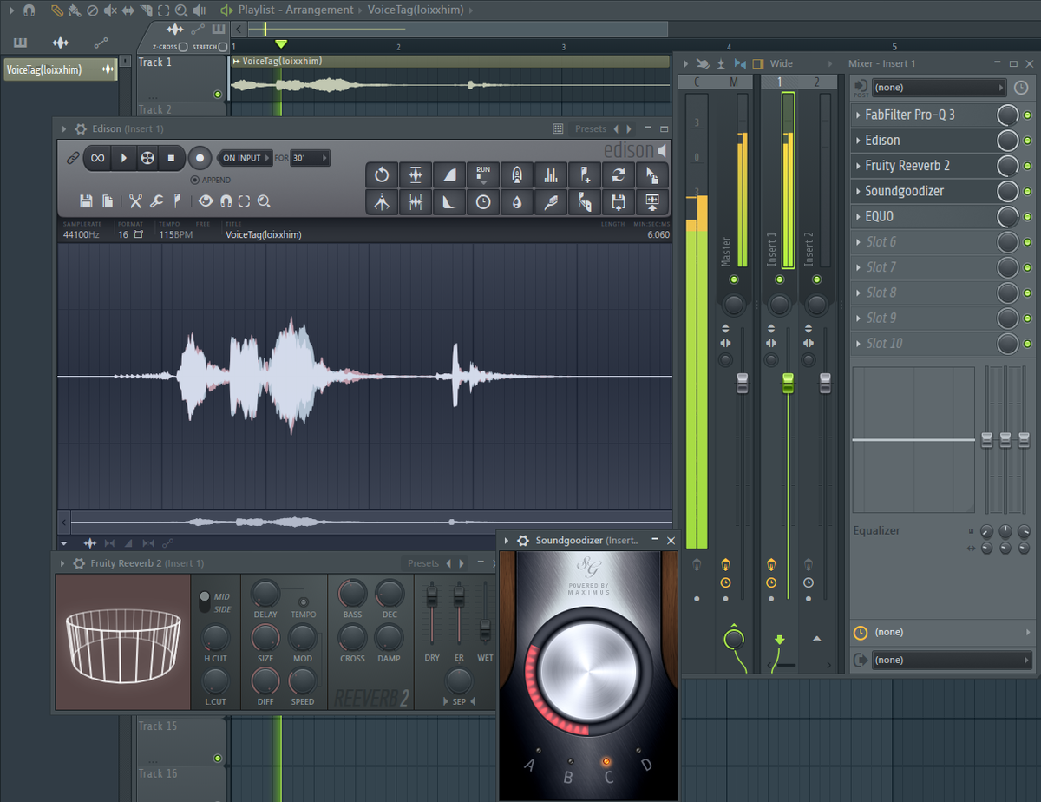Open the Blur droplet tool in Edison
This screenshot has width=1041, height=802.
coord(517,202)
